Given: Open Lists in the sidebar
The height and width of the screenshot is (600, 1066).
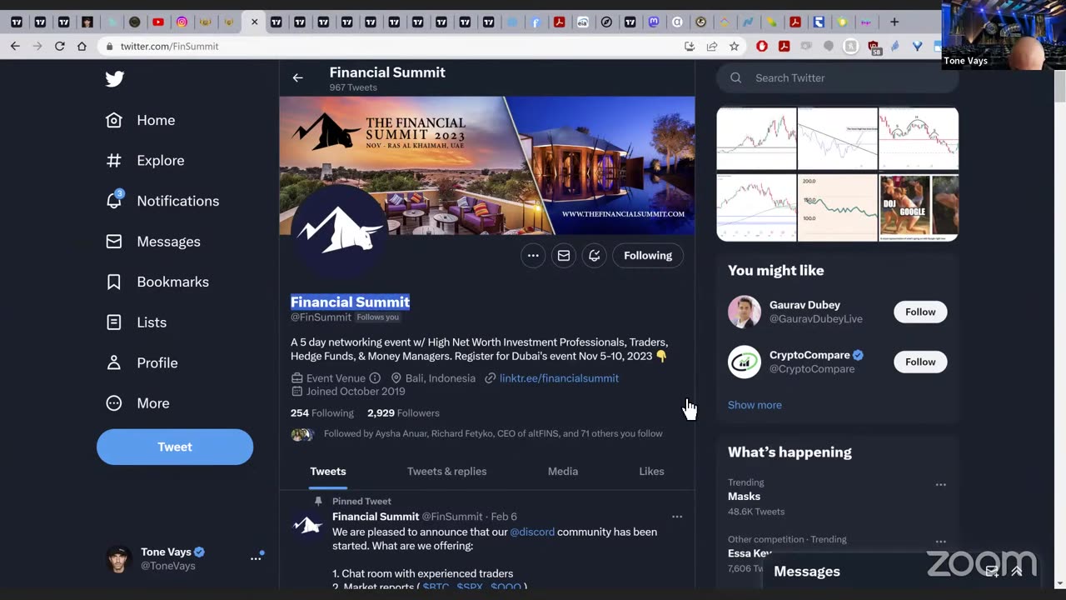Looking at the screenshot, I should 136,322.
